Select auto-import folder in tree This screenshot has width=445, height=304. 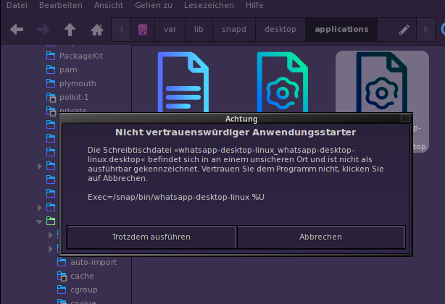coord(93,262)
